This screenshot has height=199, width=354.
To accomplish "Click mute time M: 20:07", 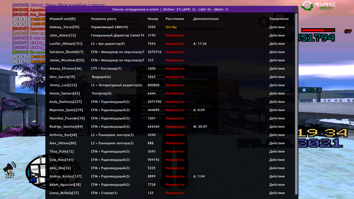I will pos(200,127).
